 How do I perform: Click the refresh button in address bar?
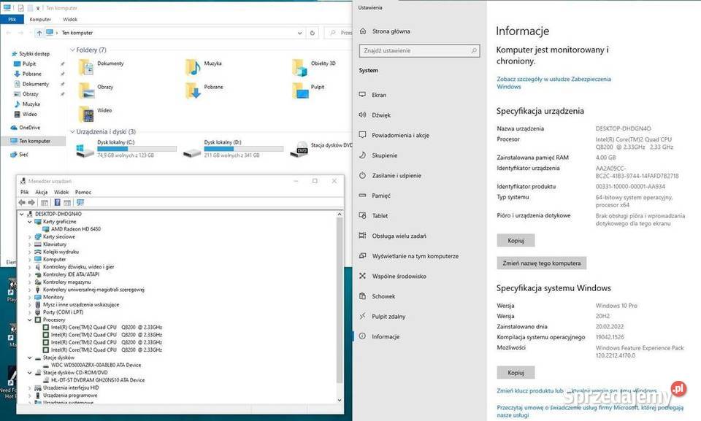pos(313,33)
